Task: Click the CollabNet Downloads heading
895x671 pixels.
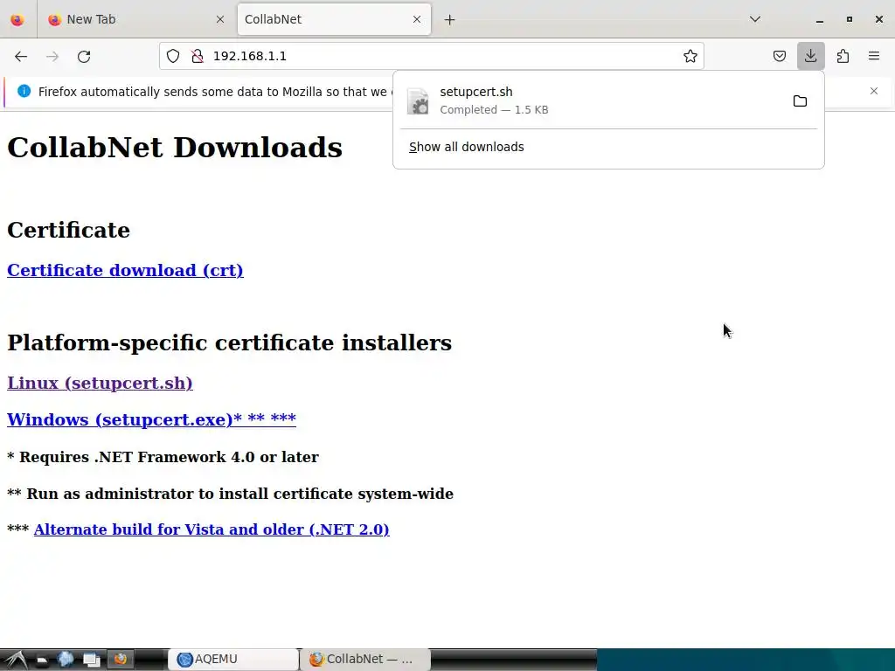Action: coord(175,147)
